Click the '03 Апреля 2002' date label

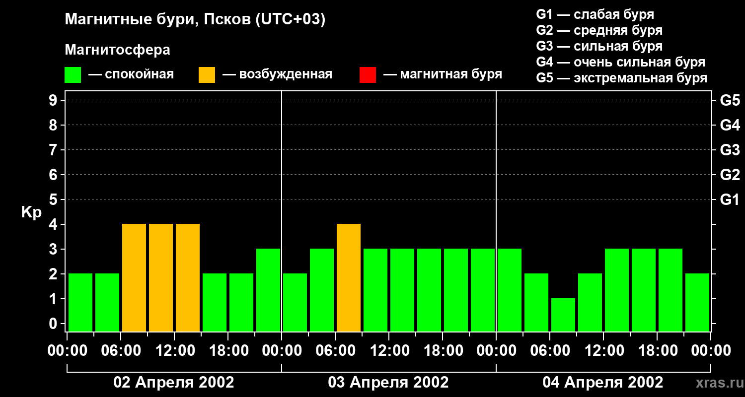[388, 383]
